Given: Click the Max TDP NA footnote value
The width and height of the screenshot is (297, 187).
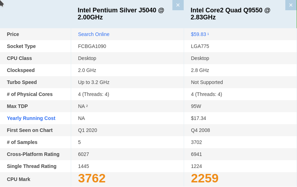Looking at the screenshot, I should point(83,106).
